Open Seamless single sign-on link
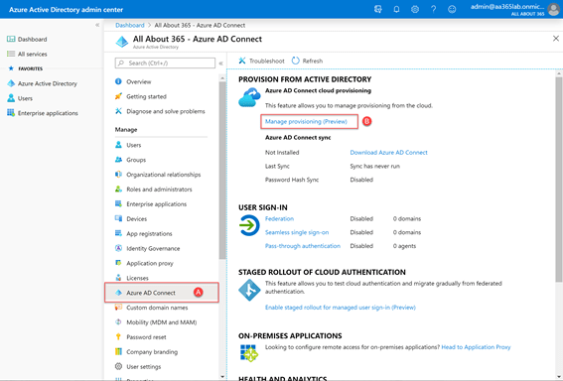 (x=297, y=232)
